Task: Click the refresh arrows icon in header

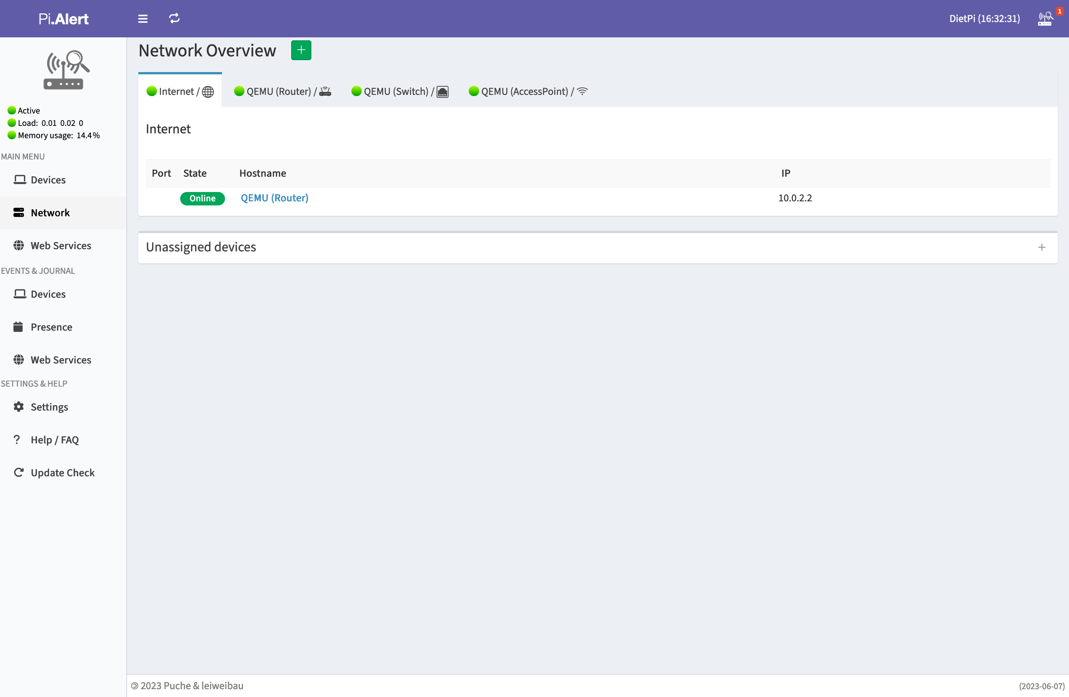Action: (174, 18)
